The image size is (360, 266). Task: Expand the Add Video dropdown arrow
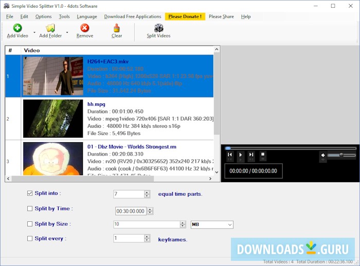coord(34,32)
